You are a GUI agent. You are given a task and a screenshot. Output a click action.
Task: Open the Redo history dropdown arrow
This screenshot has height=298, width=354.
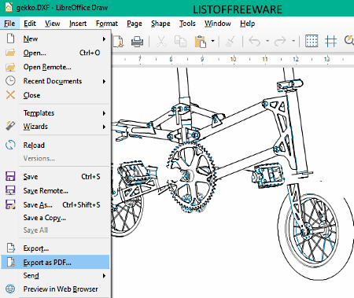click(x=293, y=41)
